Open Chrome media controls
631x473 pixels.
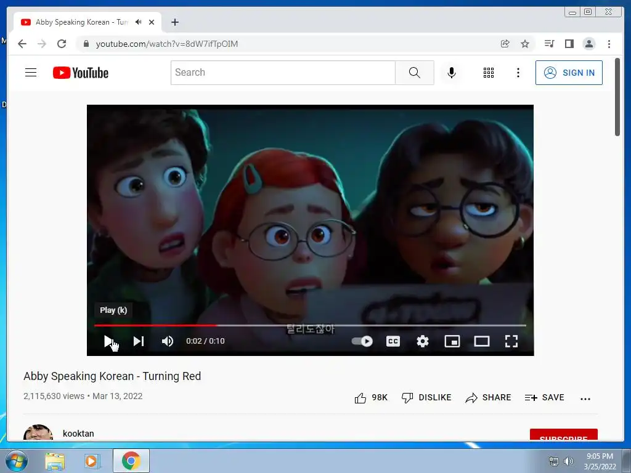[x=549, y=44]
